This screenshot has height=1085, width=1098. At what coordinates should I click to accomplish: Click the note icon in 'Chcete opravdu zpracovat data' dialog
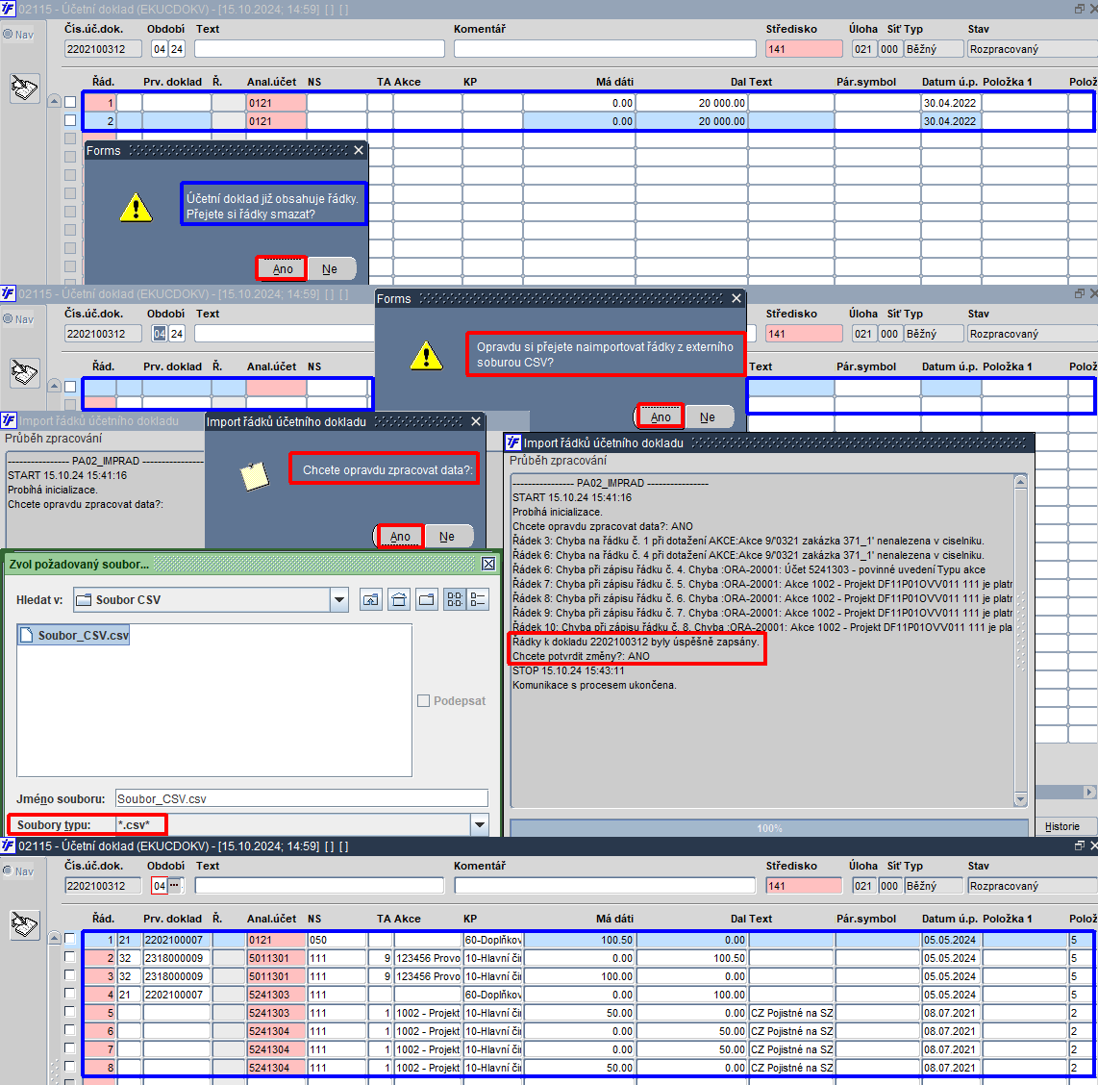pyautogui.click(x=255, y=476)
